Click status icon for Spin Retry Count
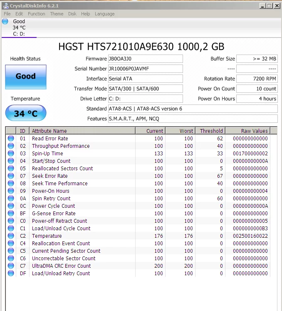The height and width of the screenshot is (311, 282). 11,198
